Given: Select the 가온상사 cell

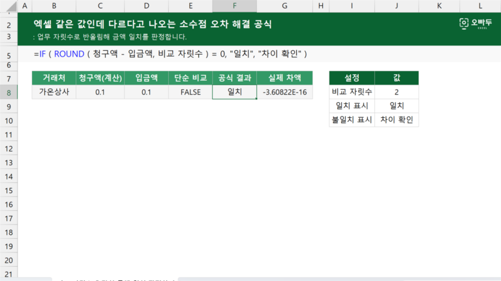Looking at the screenshot, I should (54, 92).
